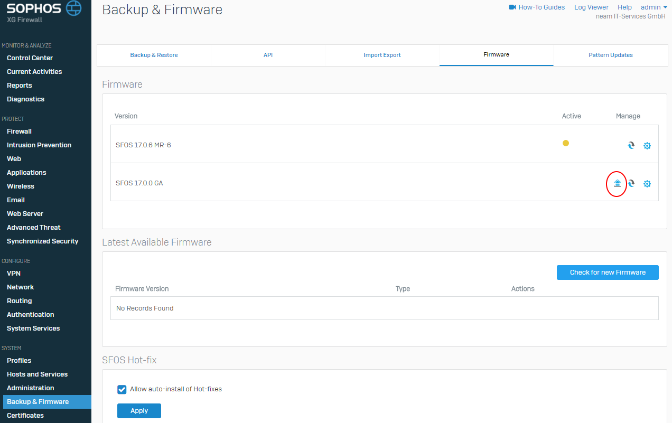This screenshot has height=423, width=672.
Task: Click the Manage column header
Action: point(628,116)
